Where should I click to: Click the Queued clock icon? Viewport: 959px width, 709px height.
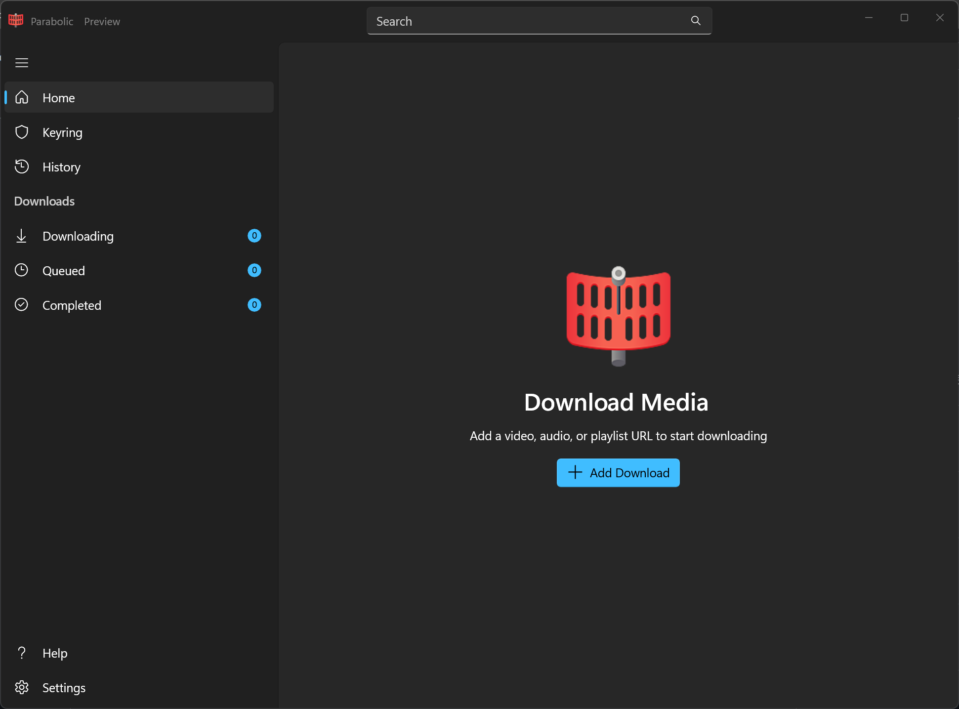coord(21,270)
